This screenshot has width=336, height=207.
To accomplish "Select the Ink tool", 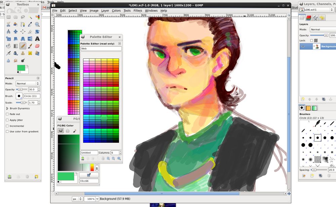I will coord(16,53).
